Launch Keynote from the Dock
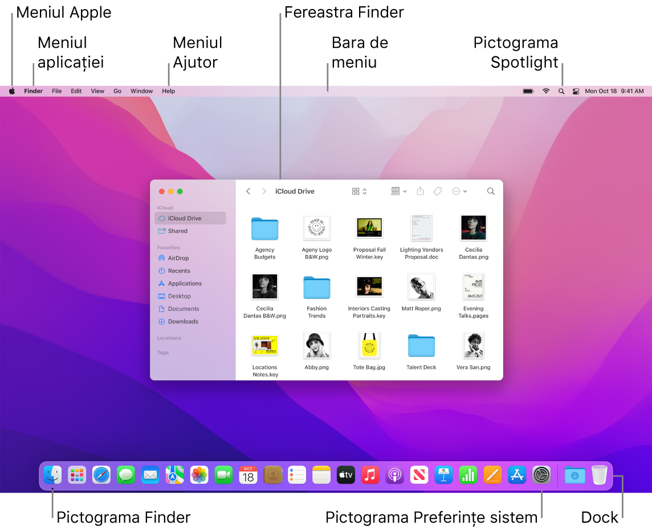The height and width of the screenshot is (530, 652). pyautogui.click(x=443, y=475)
